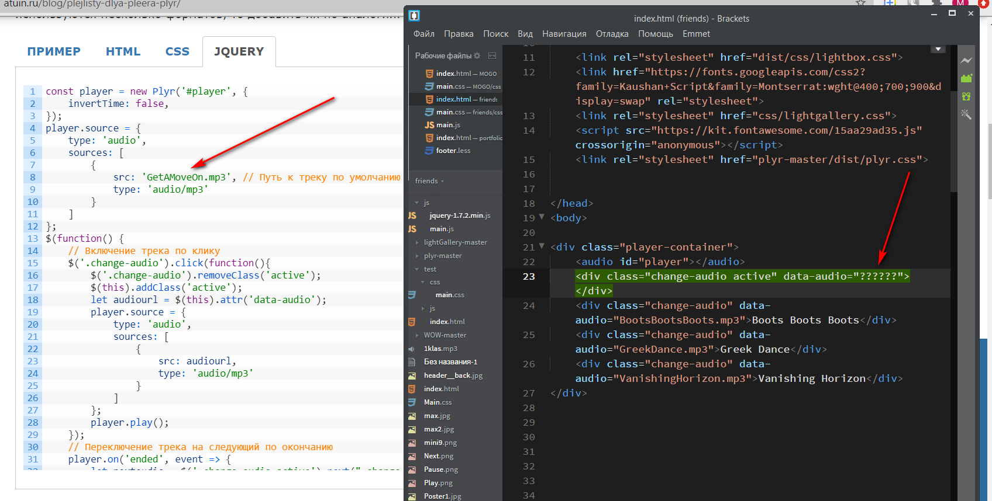Open index.html — friends working file

point(456,99)
